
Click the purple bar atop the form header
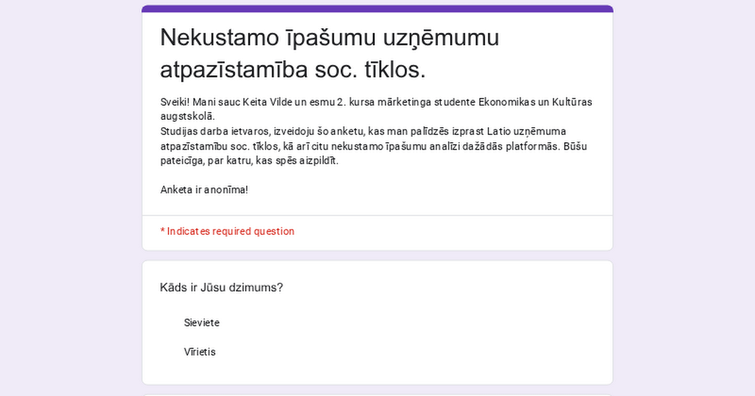[x=377, y=9]
